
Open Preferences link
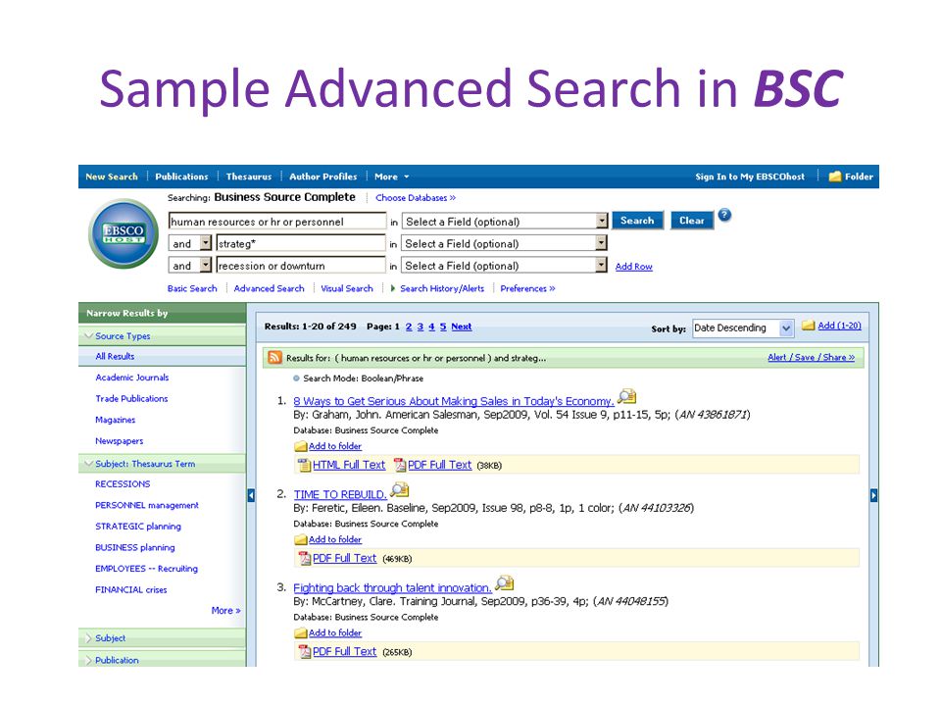[527, 288]
